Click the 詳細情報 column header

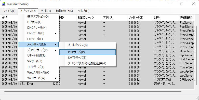187,18
